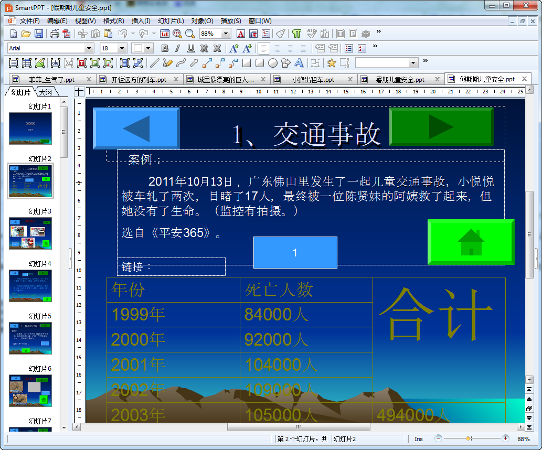Click the green next arrow button on slide
This screenshot has height=450, width=542.
coord(441,126)
